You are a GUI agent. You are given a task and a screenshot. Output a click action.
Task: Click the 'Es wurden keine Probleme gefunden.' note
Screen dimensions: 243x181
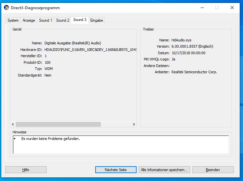[51, 139]
